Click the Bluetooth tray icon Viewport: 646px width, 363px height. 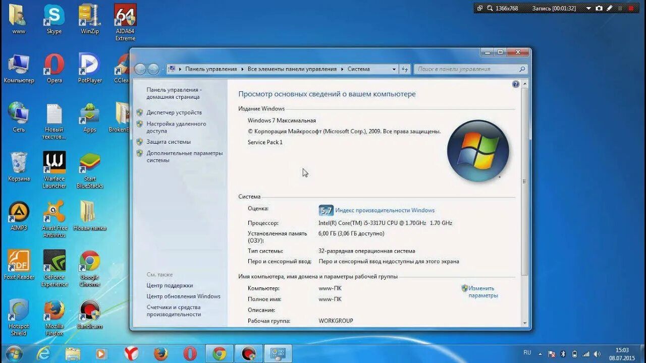coord(563,354)
